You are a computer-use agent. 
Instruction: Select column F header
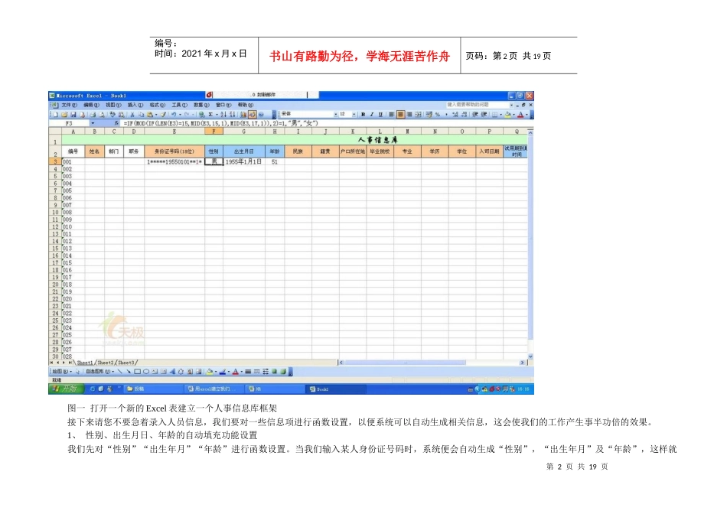coord(214,131)
